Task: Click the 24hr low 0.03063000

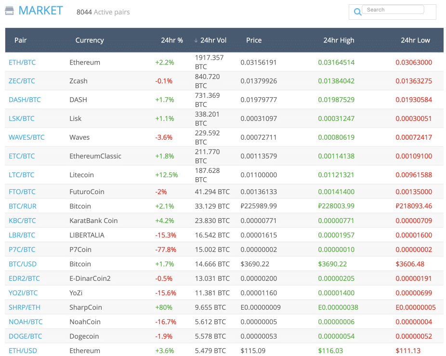Action: pyautogui.click(x=414, y=62)
